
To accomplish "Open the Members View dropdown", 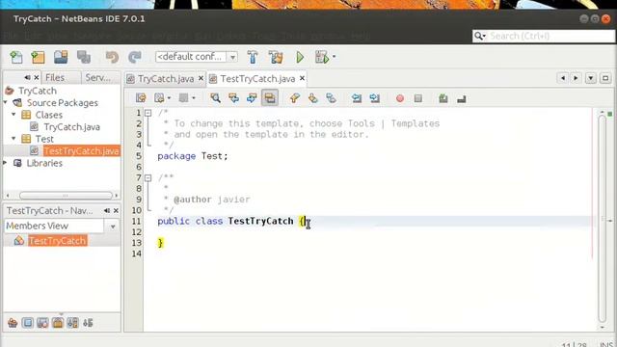I will coord(113,227).
